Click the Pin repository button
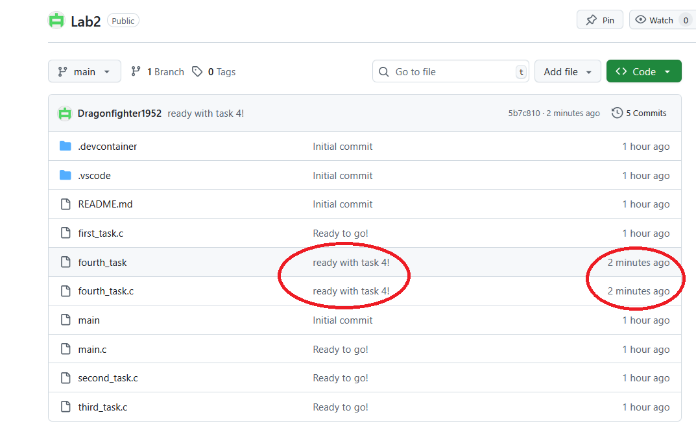The width and height of the screenshot is (696, 430). point(599,20)
